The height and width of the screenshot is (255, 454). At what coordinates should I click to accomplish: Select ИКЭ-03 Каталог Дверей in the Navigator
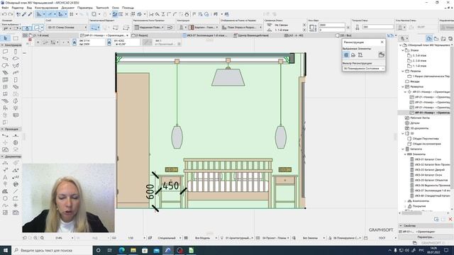[429, 170]
